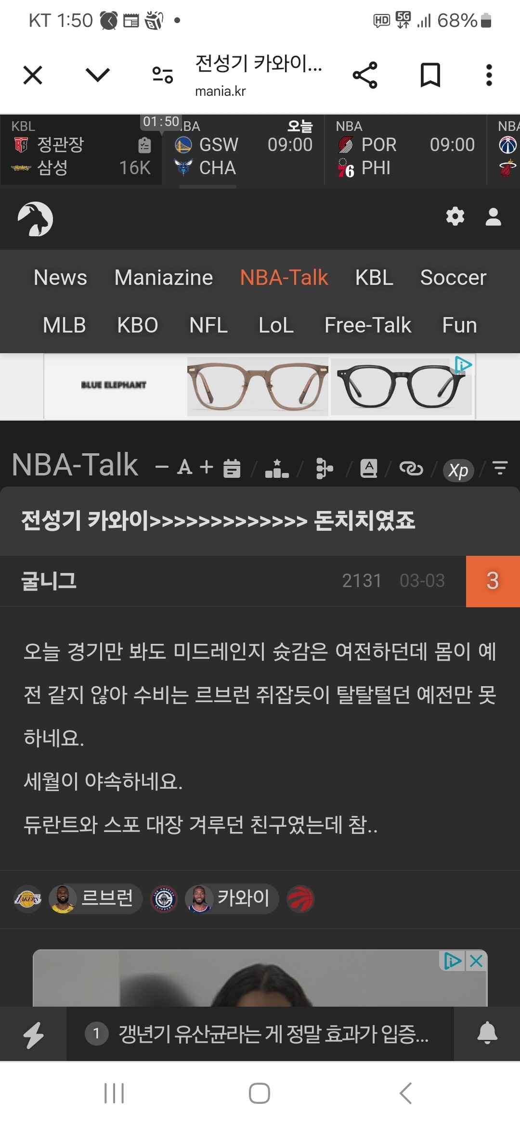Tap Android back button
Viewport: 520px width, 1126px height.
click(405, 1093)
